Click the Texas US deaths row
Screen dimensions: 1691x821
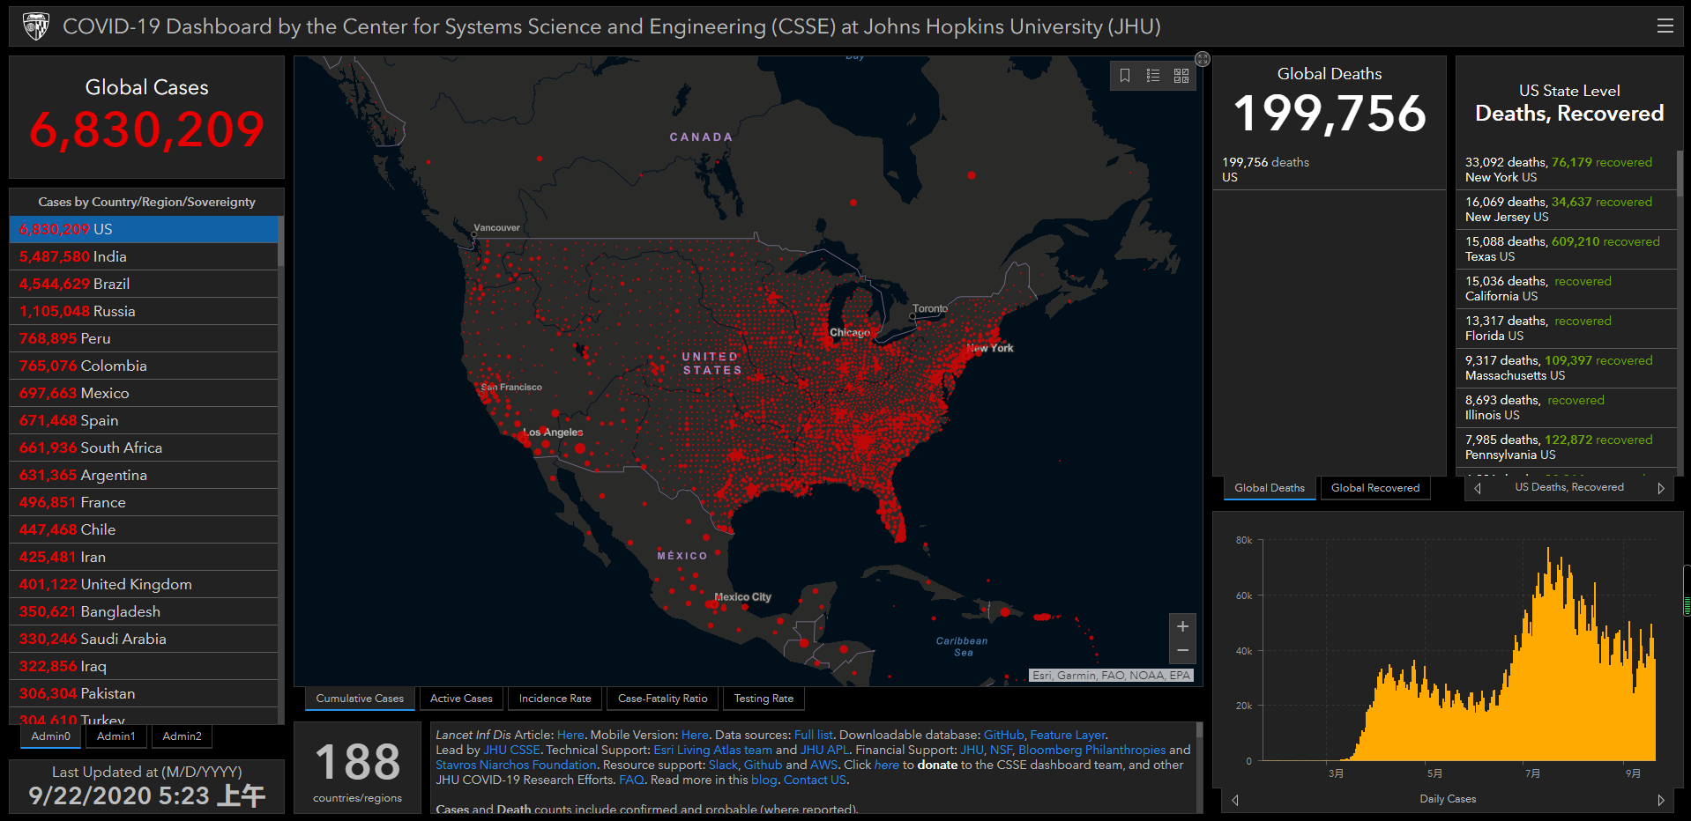pyautogui.click(x=1567, y=249)
